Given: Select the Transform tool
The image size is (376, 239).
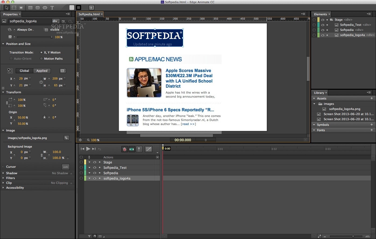Looking at the screenshot, I should click(x=14, y=7).
